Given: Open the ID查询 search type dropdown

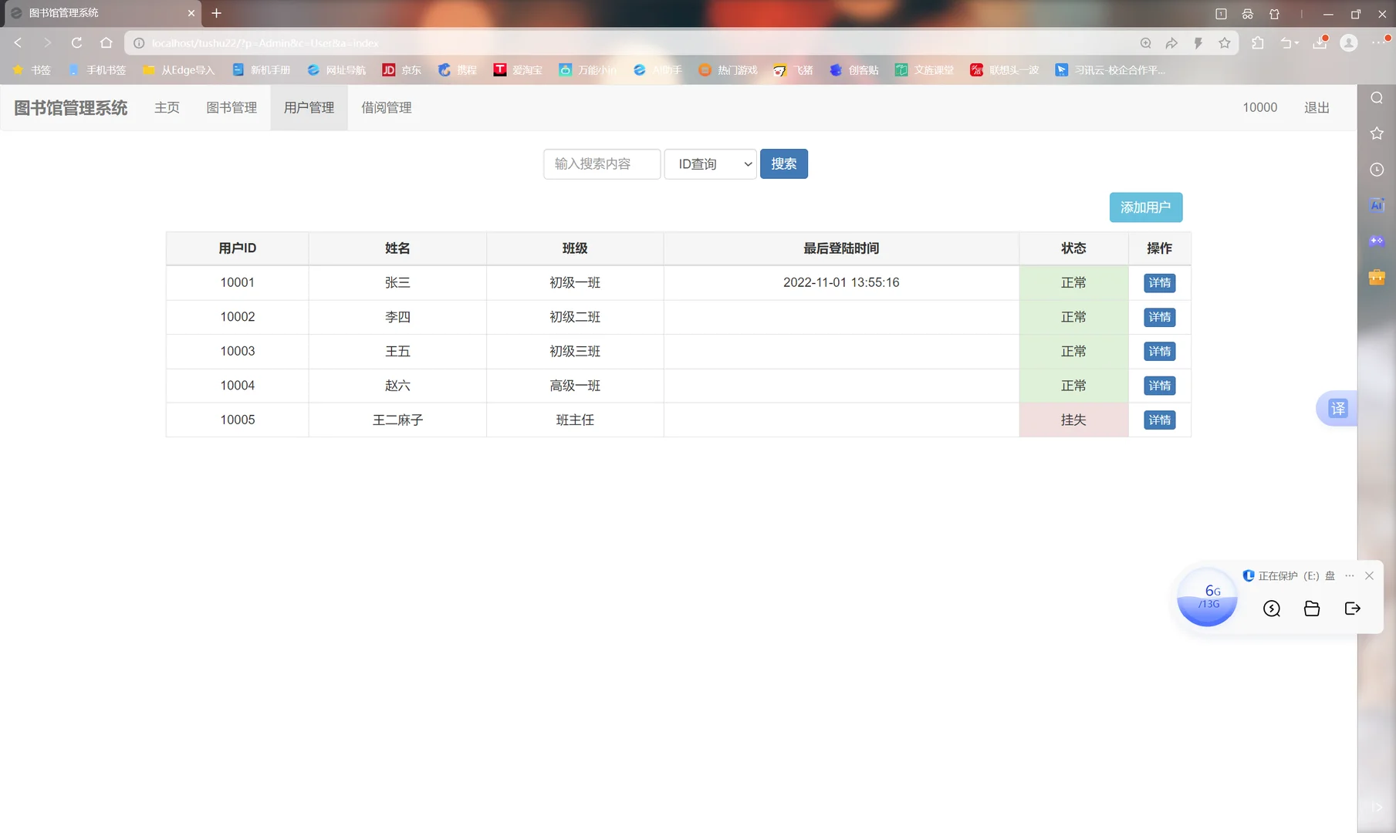Looking at the screenshot, I should click(x=710, y=164).
